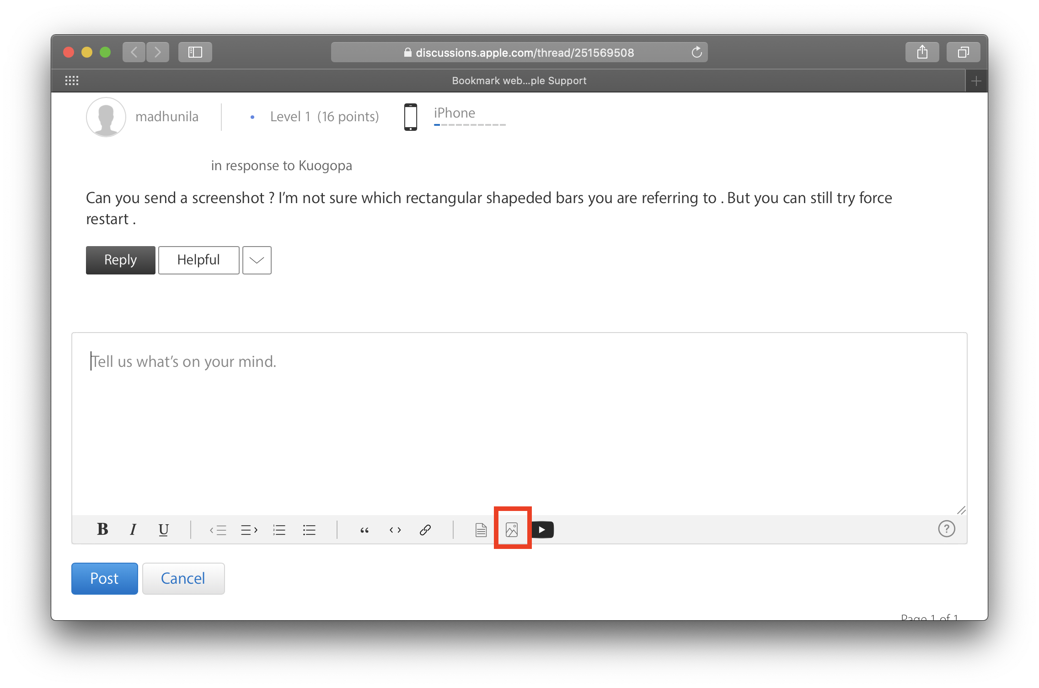Open the dropdown next to Helpful

257,260
